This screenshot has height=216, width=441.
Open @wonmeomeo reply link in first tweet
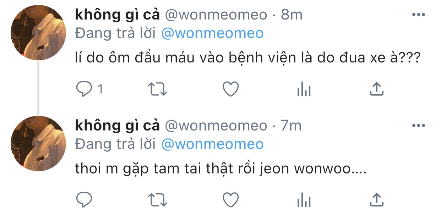click(x=212, y=34)
